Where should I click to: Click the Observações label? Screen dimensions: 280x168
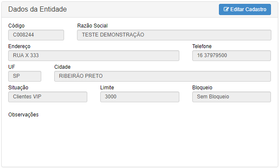coord(23,115)
